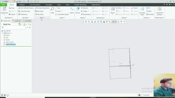Open the Editing group dropdown

point(124,18)
